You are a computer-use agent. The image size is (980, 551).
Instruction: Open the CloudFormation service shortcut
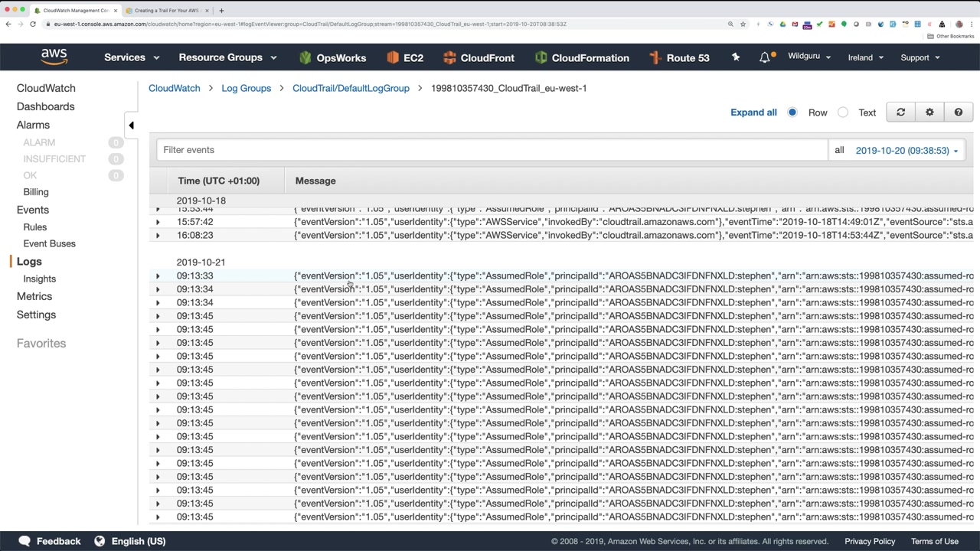582,57
